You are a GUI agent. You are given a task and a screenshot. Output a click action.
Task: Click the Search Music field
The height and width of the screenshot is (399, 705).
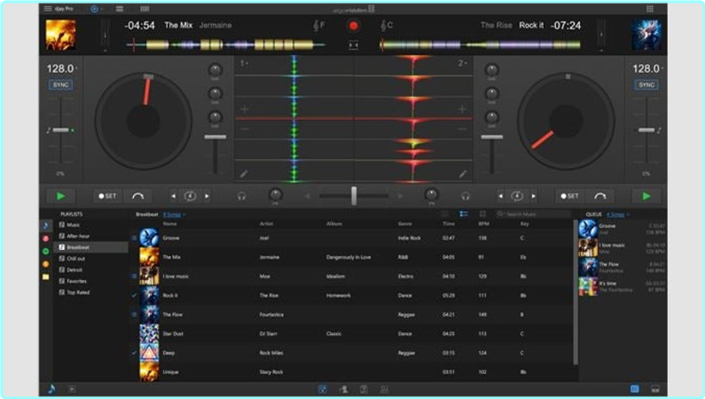(x=533, y=215)
